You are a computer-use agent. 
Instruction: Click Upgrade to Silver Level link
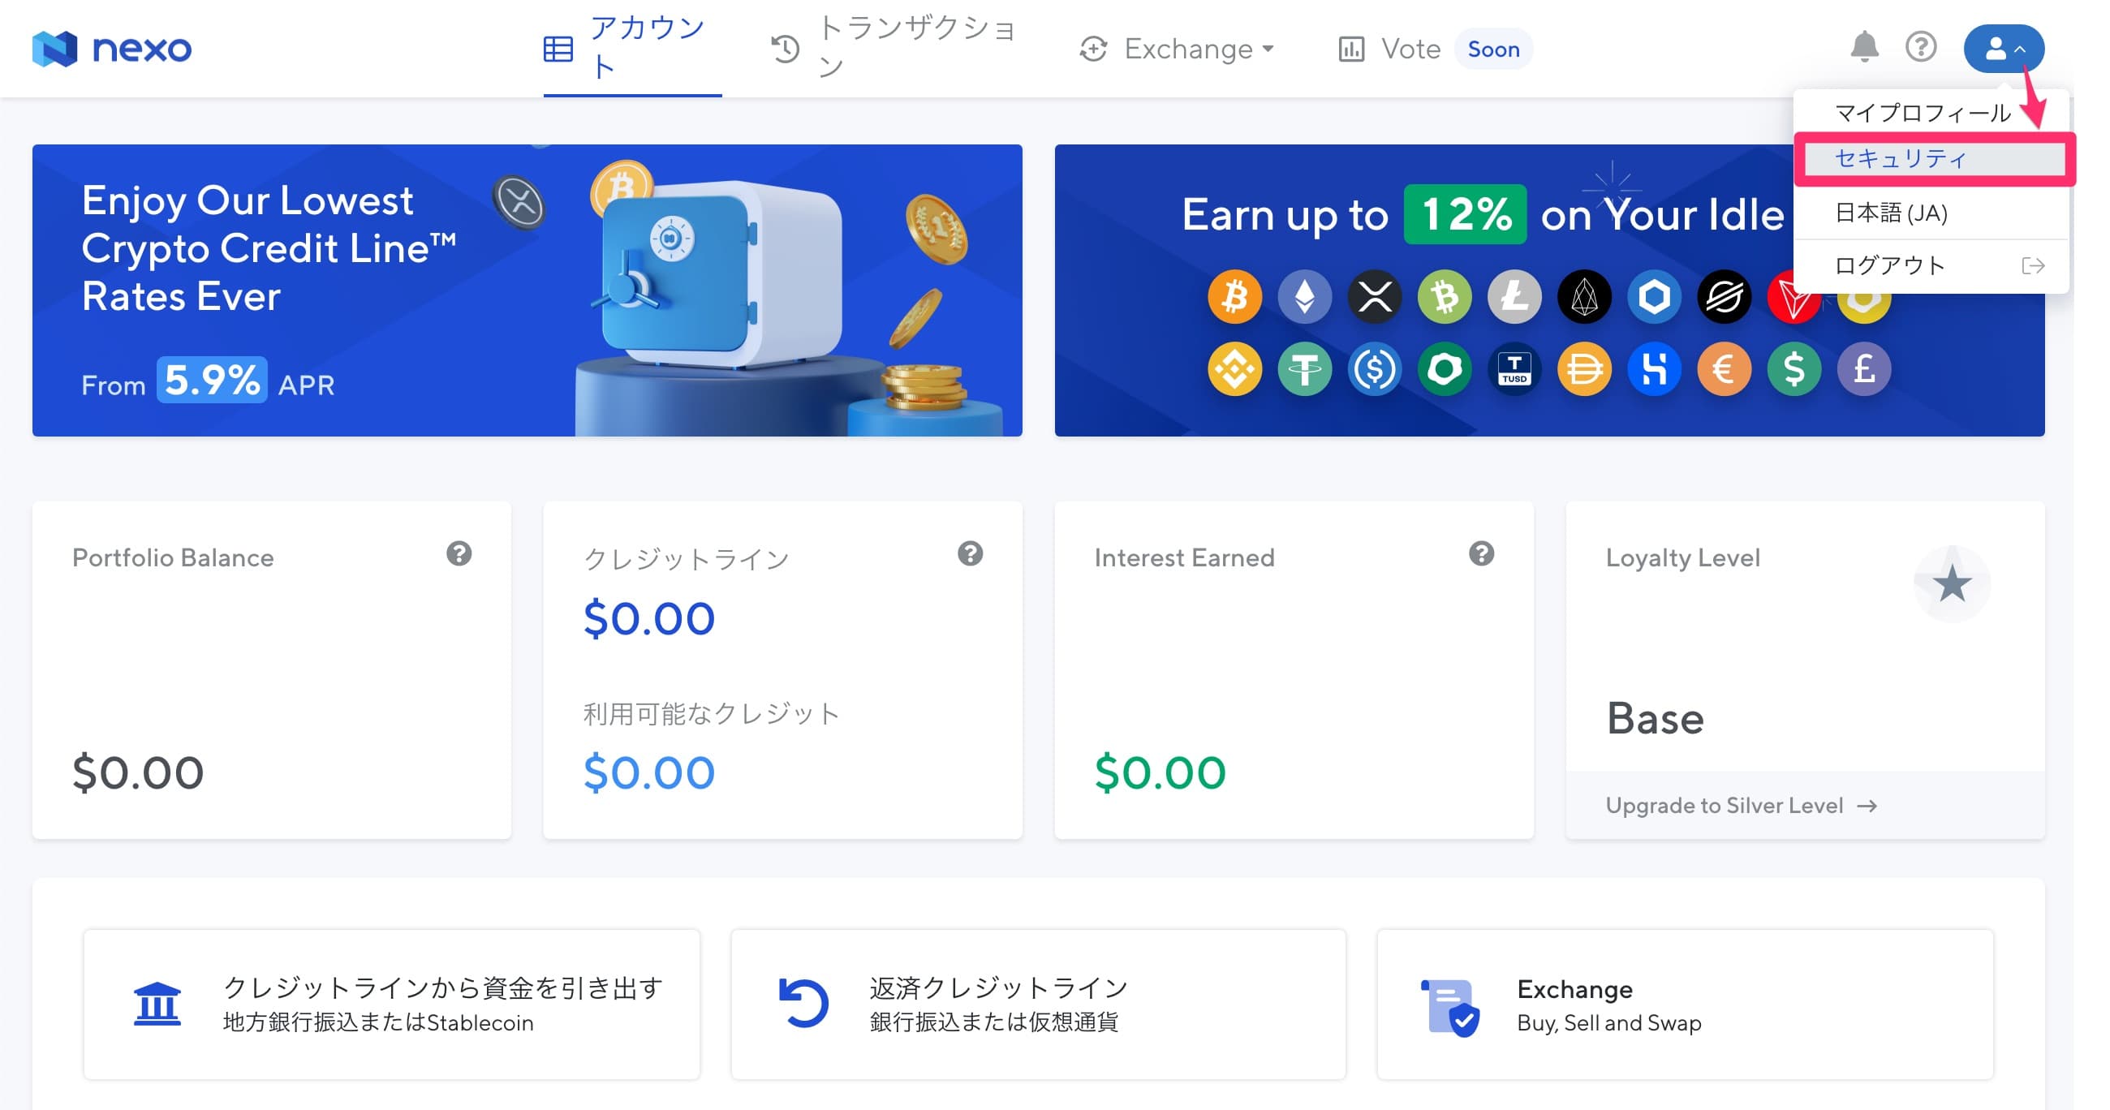point(1741,805)
